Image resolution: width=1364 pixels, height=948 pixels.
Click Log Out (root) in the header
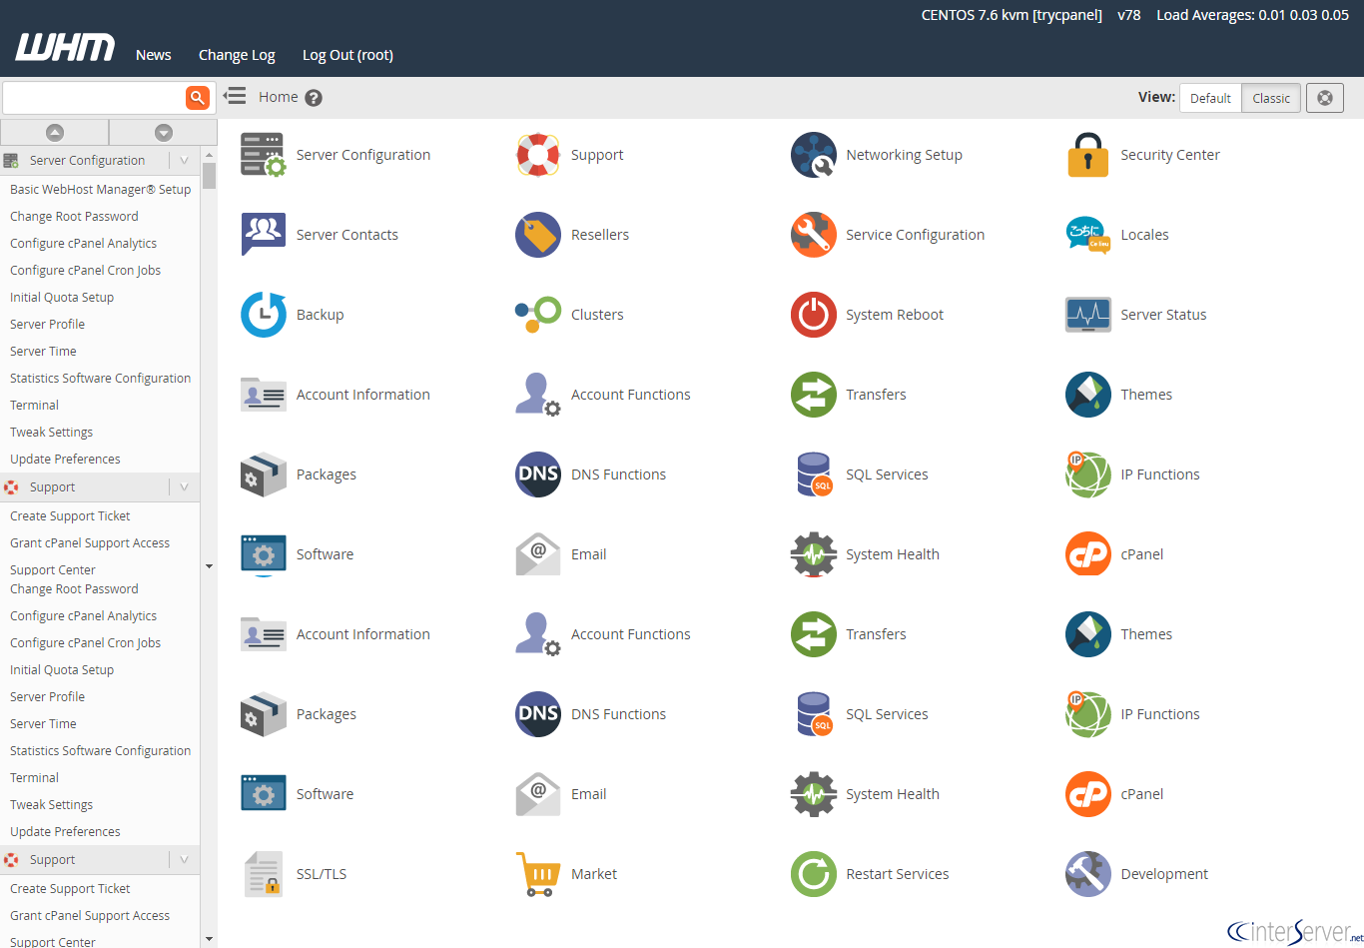click(x=347, y=55)
